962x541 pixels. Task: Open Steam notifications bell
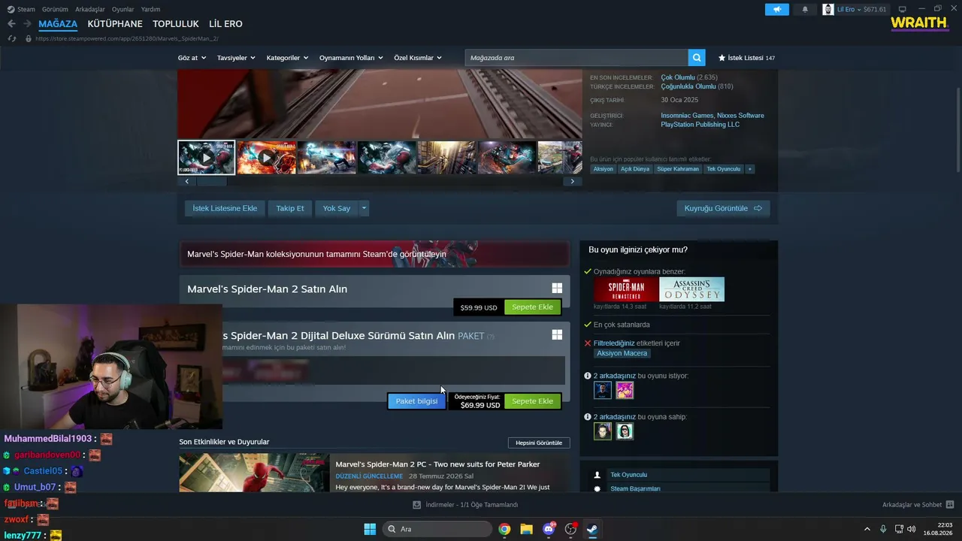pos(805,9)
